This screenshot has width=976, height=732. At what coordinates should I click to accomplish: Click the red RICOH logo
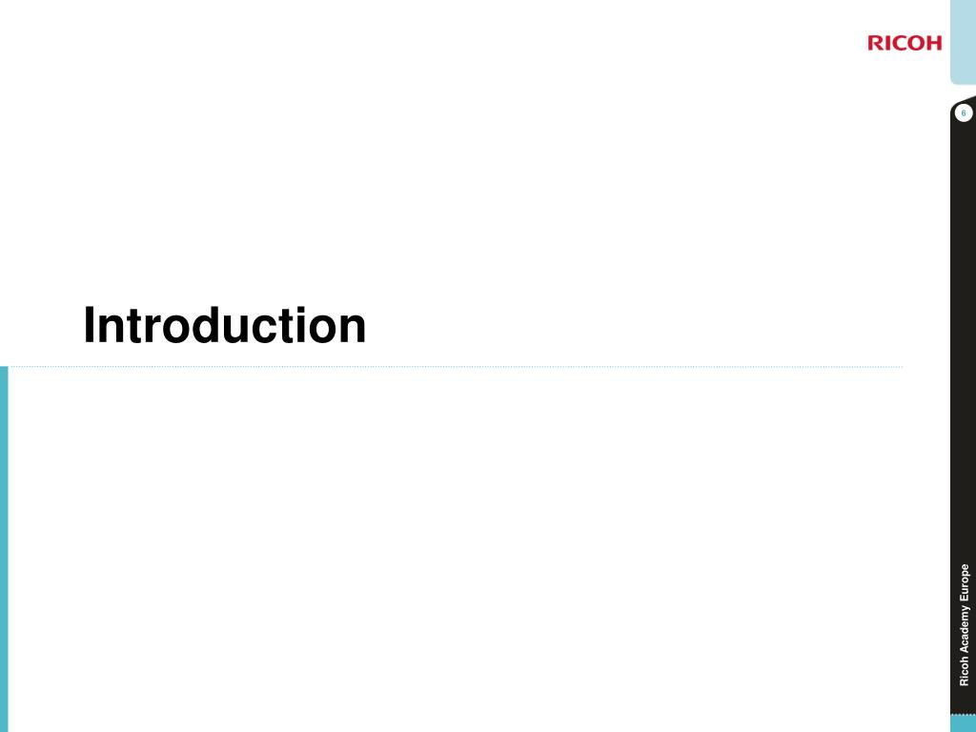pyautogui.click(x=905, y=43)
